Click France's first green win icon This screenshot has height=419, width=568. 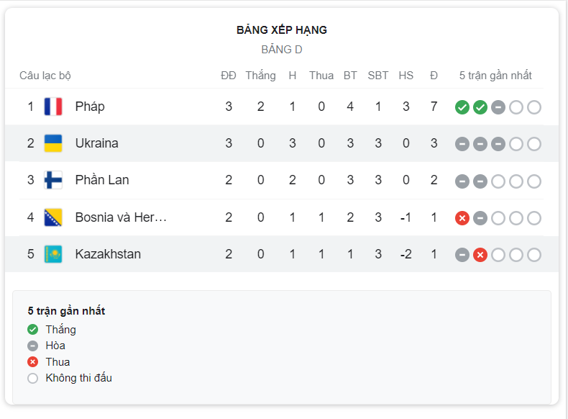462,107
